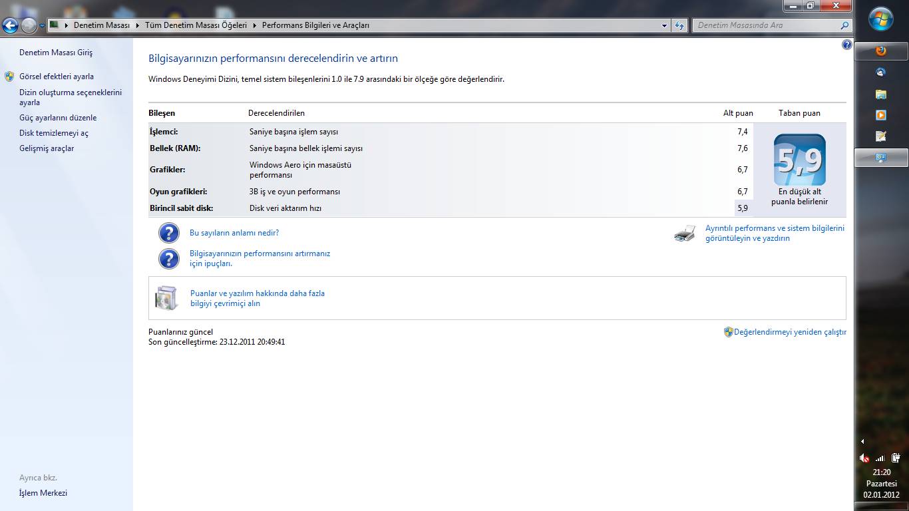The width and height of the screenshot is (909, 511).
Task: Click the Taban puan column header
Action: 799,113
